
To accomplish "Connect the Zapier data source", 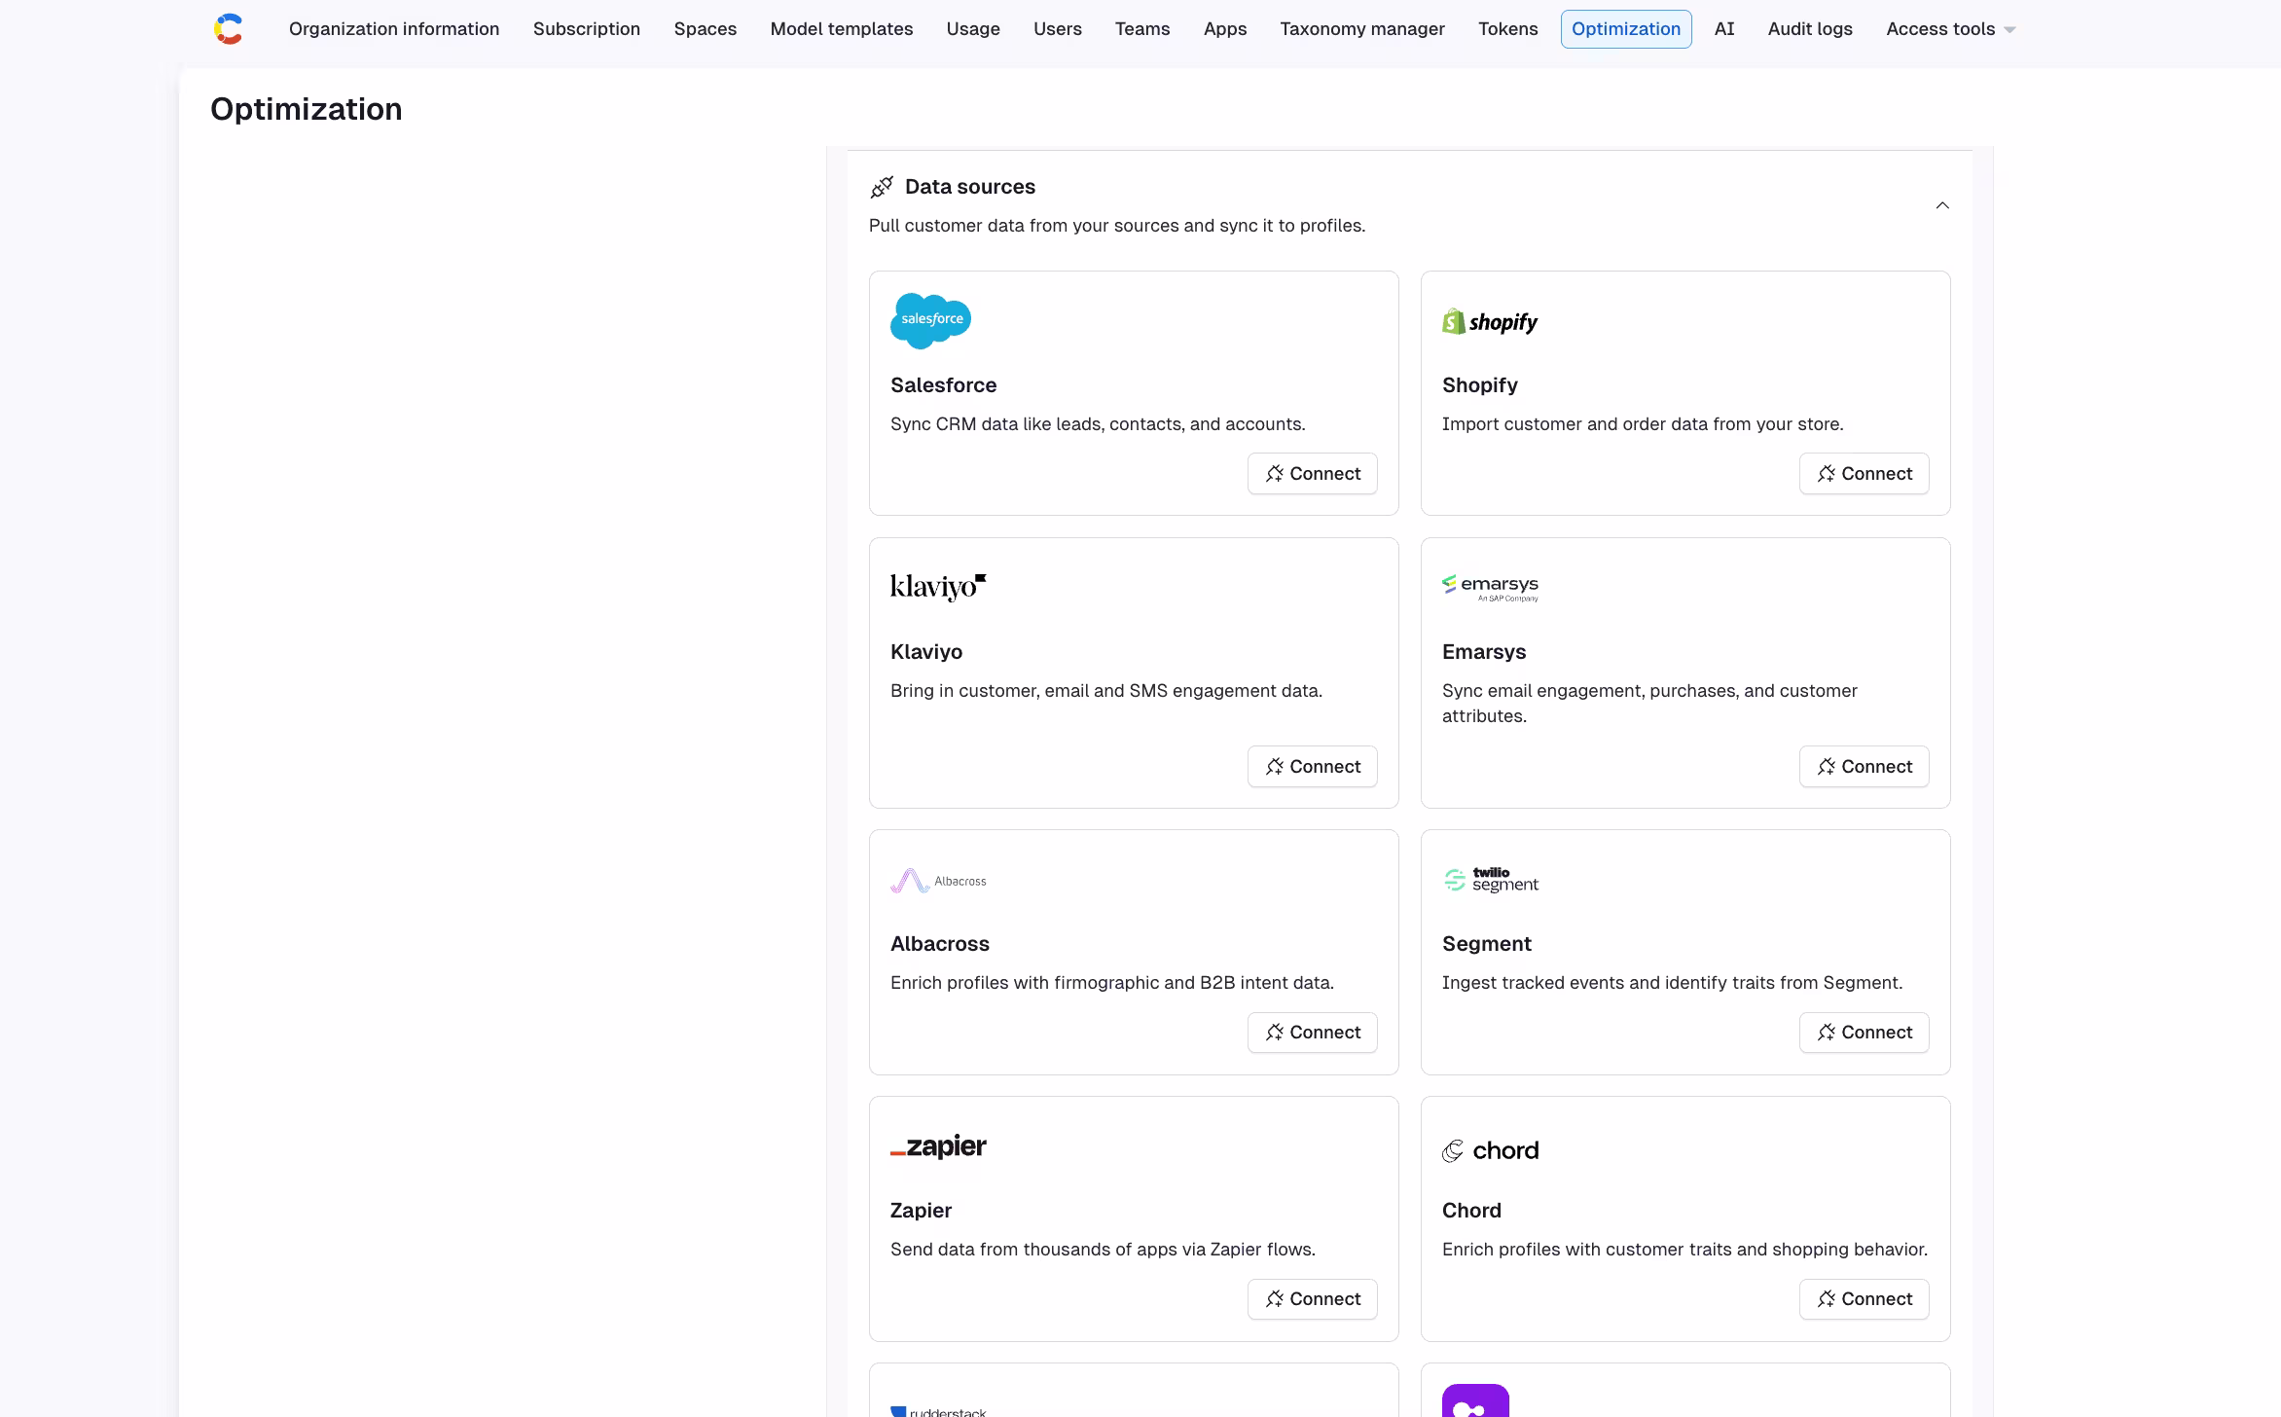I will pyautogui.click(x=1312, y=1299).
